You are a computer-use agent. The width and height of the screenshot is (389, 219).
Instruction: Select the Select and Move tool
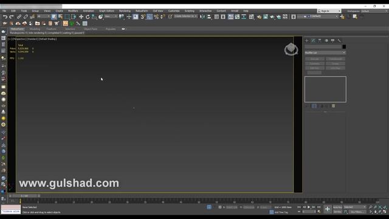(x=81, y=16)
